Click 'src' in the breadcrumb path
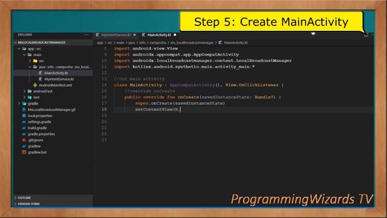The image size is (387, 218). 110,42
